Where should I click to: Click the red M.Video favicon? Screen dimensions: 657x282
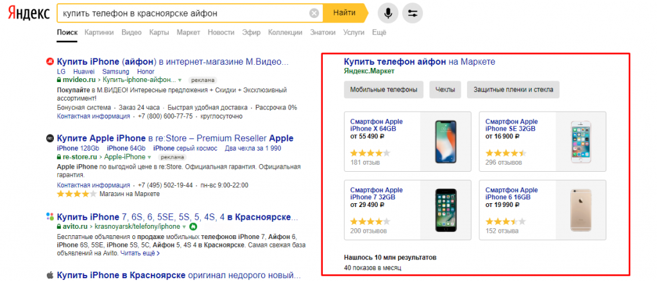pos(50,62)
